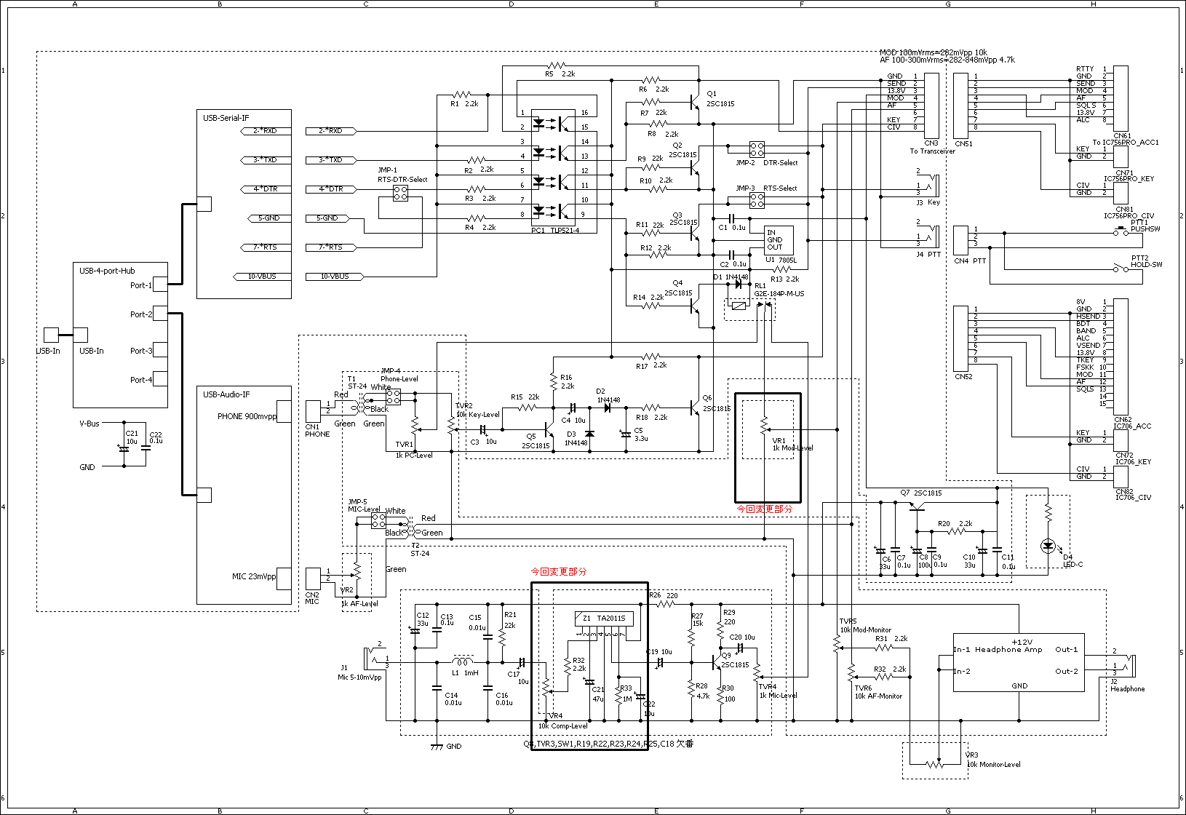The width and height of the screenshot is (1186, 815).
Task: Select the PTT2 HOLD-SW switch symbol
Action: 1121,268
